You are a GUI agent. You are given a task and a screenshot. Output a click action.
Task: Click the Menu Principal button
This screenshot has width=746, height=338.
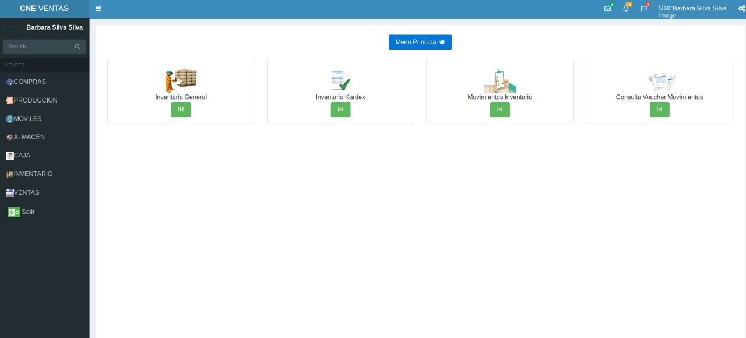[420, 42]
